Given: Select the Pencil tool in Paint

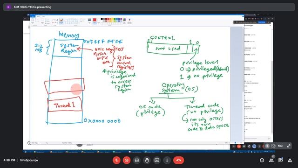Looking at the screenshot, I should tap(53, 20).
